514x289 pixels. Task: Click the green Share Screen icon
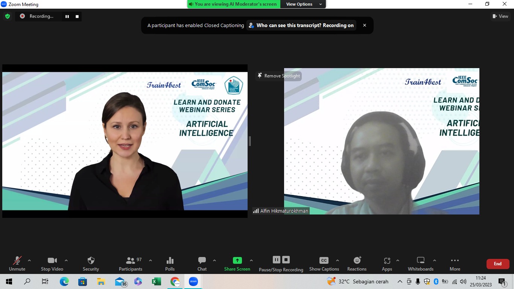[x=237, y=260]
